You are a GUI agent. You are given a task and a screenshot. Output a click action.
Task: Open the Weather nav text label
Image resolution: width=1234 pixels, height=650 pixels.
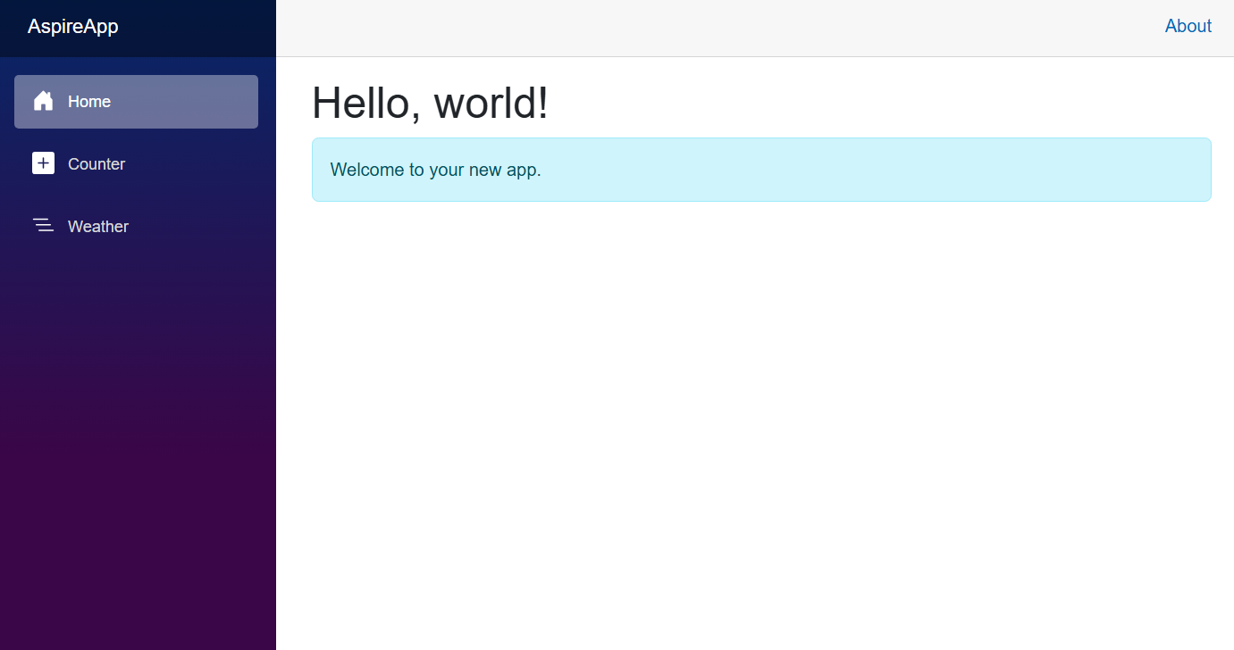[x=98, y=227]
